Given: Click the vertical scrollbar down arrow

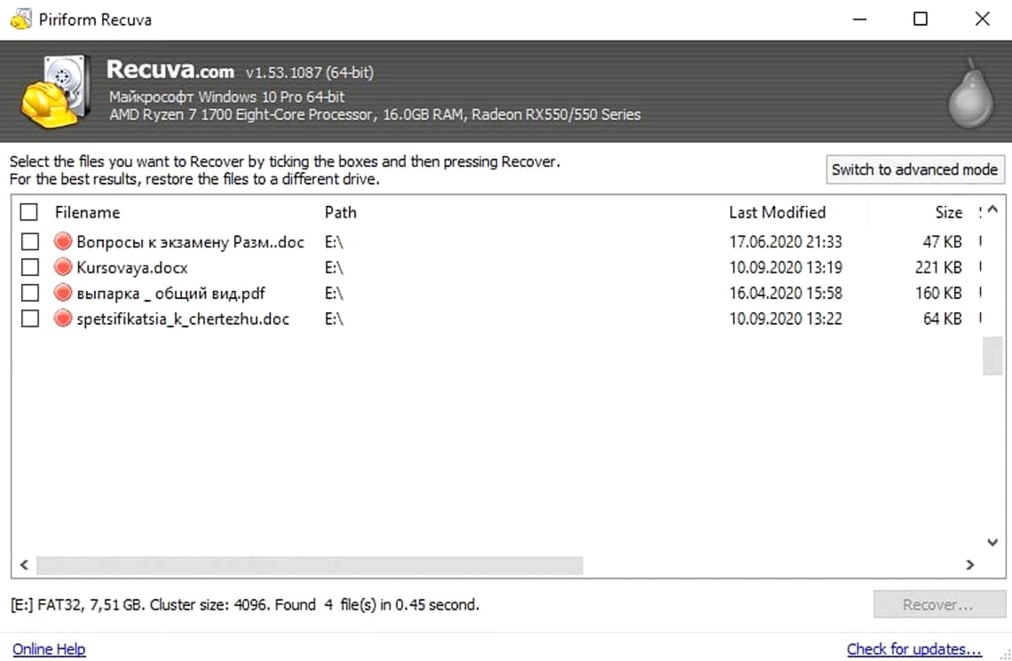Looking at the screenshot, I should [992, 542].
